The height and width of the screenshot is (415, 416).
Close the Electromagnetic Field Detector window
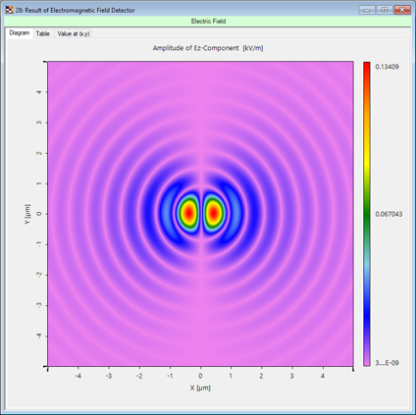(x=402, y=10)
